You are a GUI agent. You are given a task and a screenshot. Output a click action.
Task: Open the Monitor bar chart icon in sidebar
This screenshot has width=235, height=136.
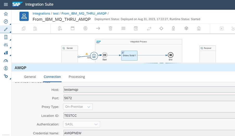6,53
